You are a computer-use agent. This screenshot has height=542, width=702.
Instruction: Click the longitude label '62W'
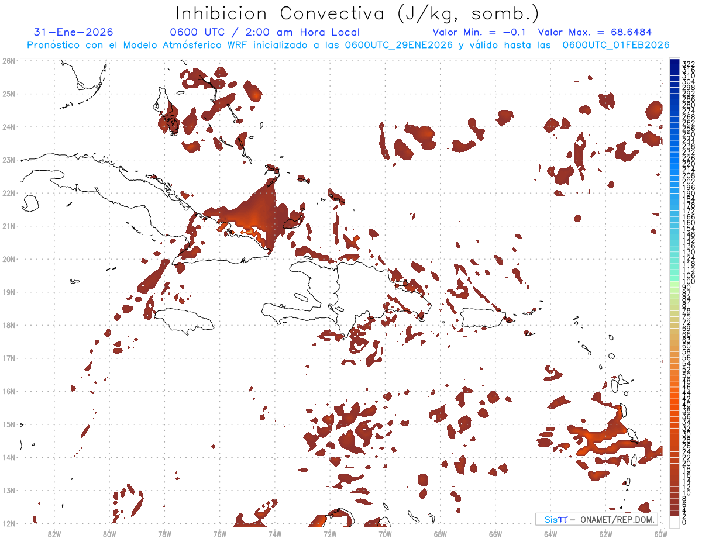[x=605, y=534]
